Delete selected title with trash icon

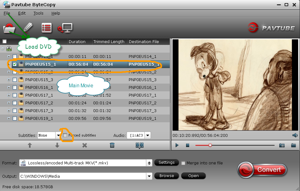coord(112,145)
